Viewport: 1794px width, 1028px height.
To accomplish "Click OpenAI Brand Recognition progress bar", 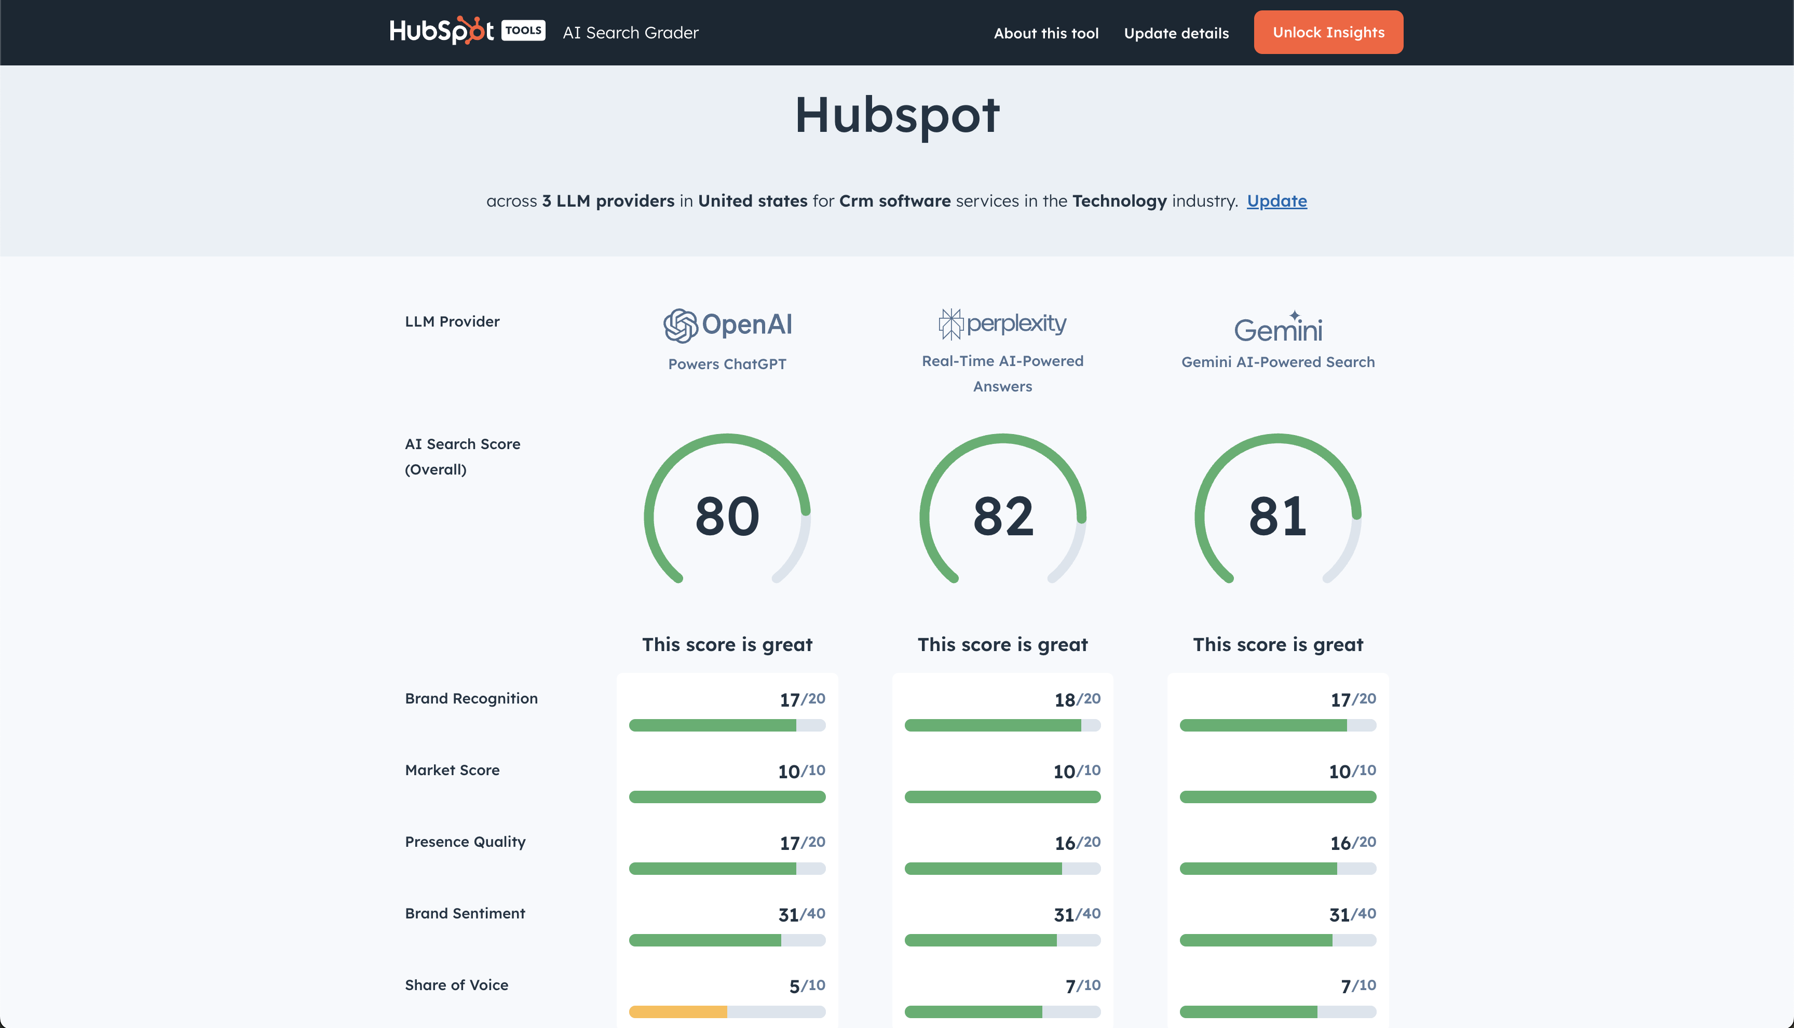I will tap(727, 725).
